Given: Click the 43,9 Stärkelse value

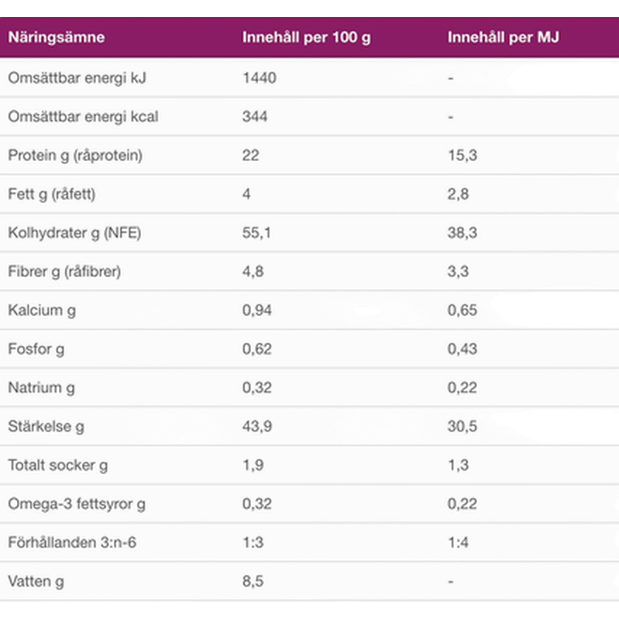Looking at the screenshot, I should tap(256, 426).
